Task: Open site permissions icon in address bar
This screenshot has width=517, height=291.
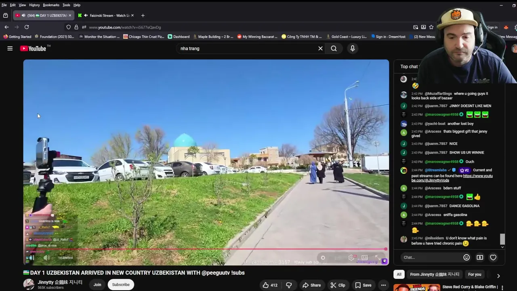Action: (84, 27)
